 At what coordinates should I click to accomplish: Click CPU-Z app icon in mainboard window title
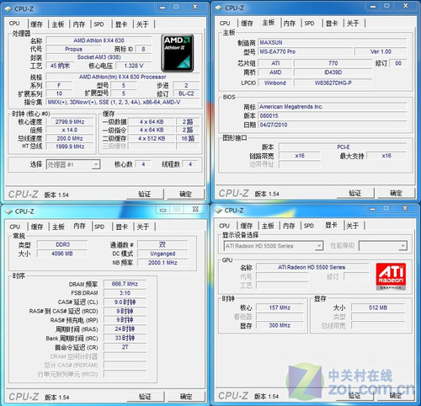coord(219,8)
